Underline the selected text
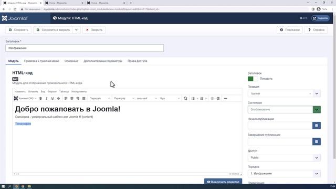Image resolution: width=336 pixels, height=189 pixels. tap(52, 98)
